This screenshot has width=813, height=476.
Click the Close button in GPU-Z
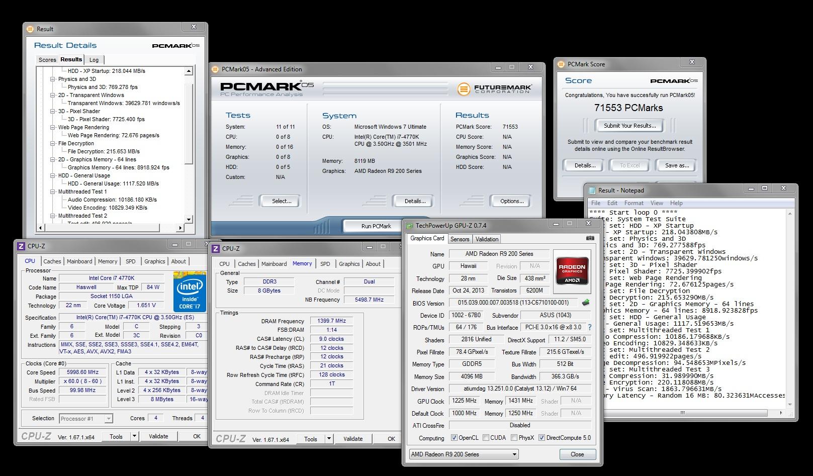577,454
